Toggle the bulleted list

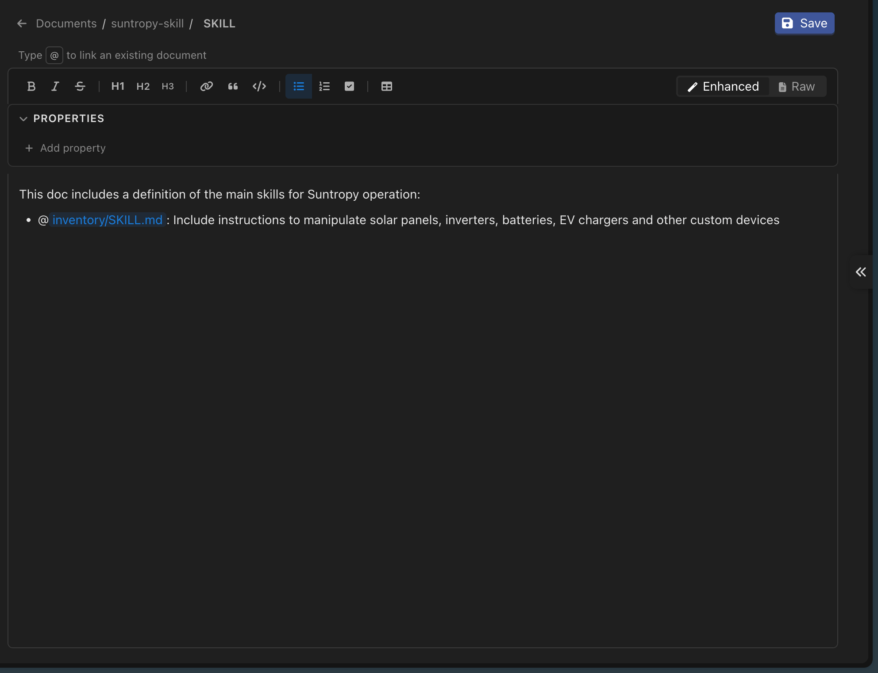(299, 86)
